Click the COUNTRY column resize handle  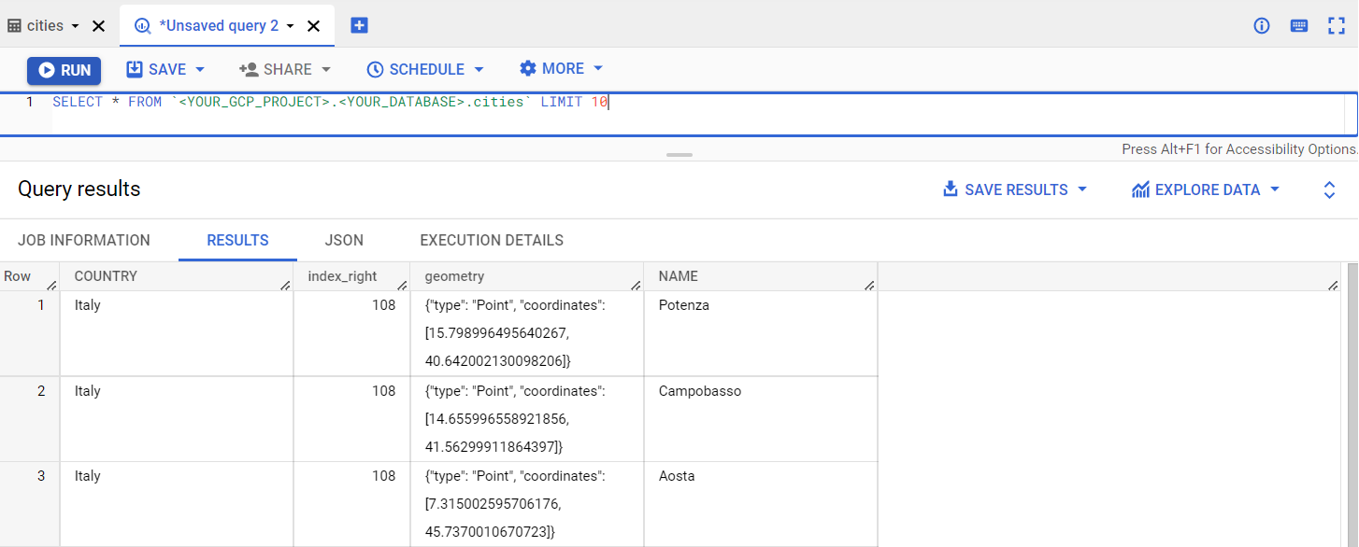click(x=285, y=286)
